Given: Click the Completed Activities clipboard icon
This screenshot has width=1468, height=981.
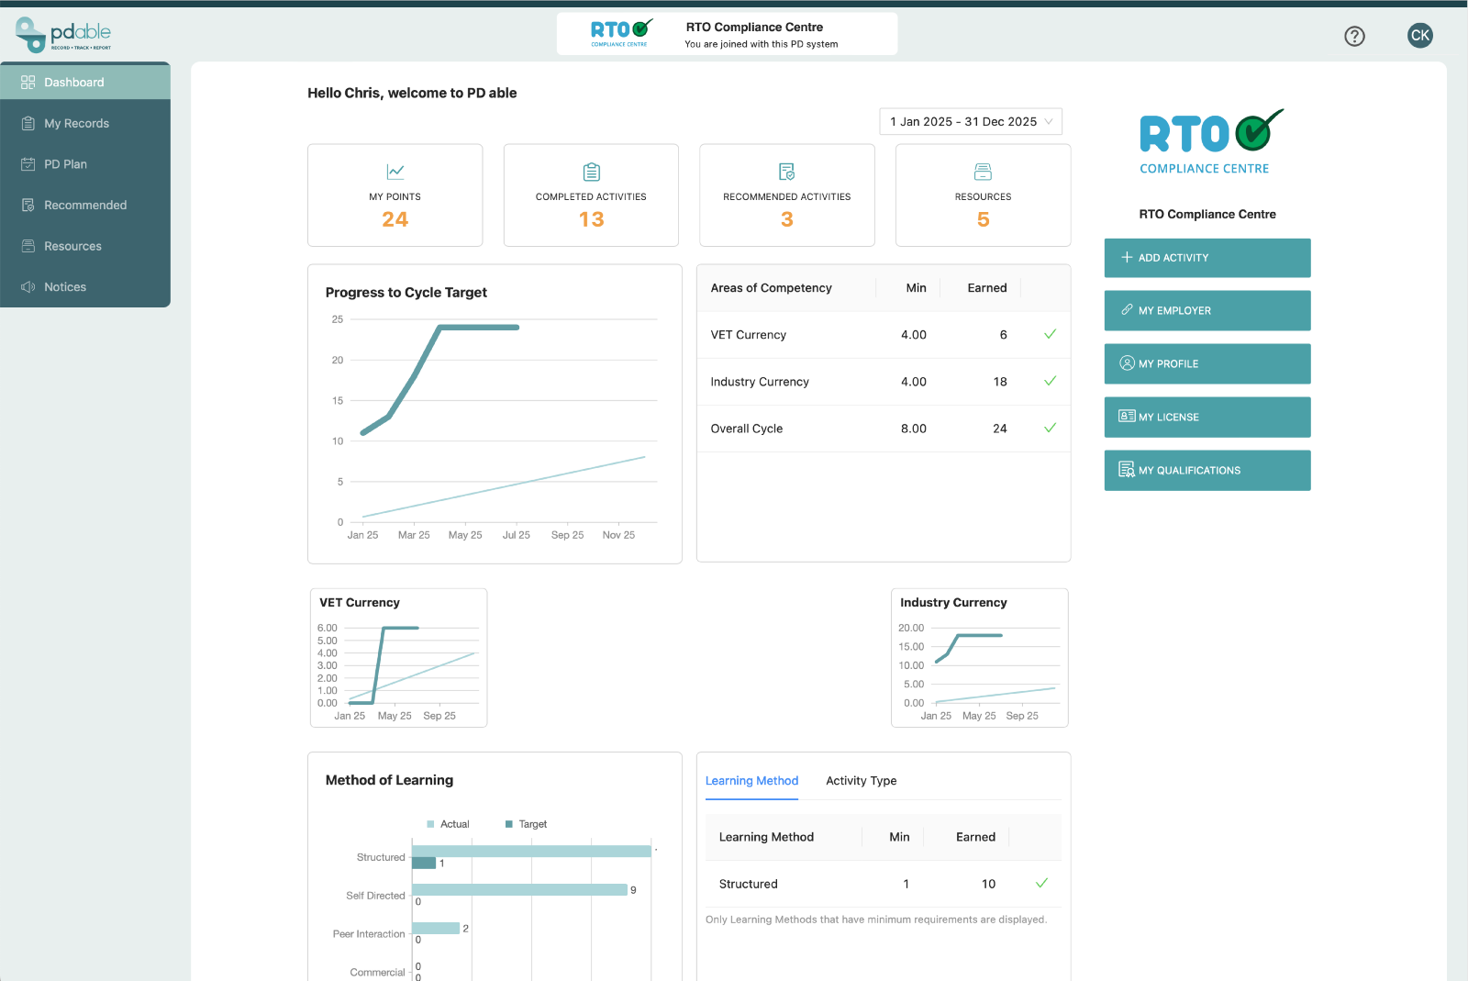Looking at the screenshot, I should [x=591, y=172].
